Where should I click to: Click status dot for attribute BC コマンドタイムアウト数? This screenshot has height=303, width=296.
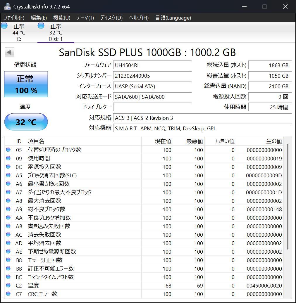click(8, 277)
